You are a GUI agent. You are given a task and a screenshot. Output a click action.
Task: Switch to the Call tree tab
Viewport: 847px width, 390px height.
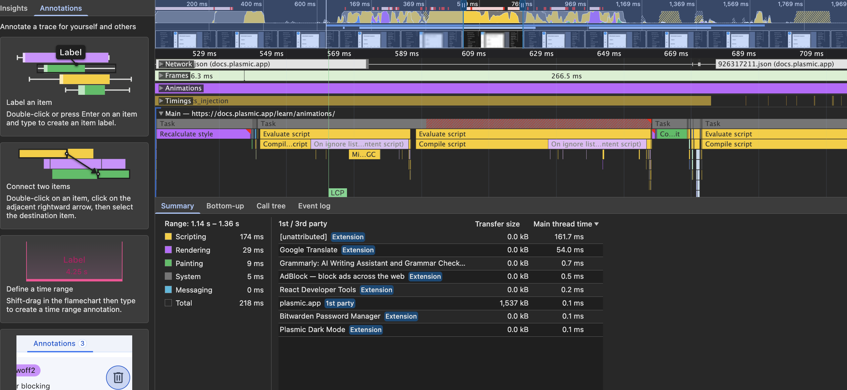click(x=271, y=206)
